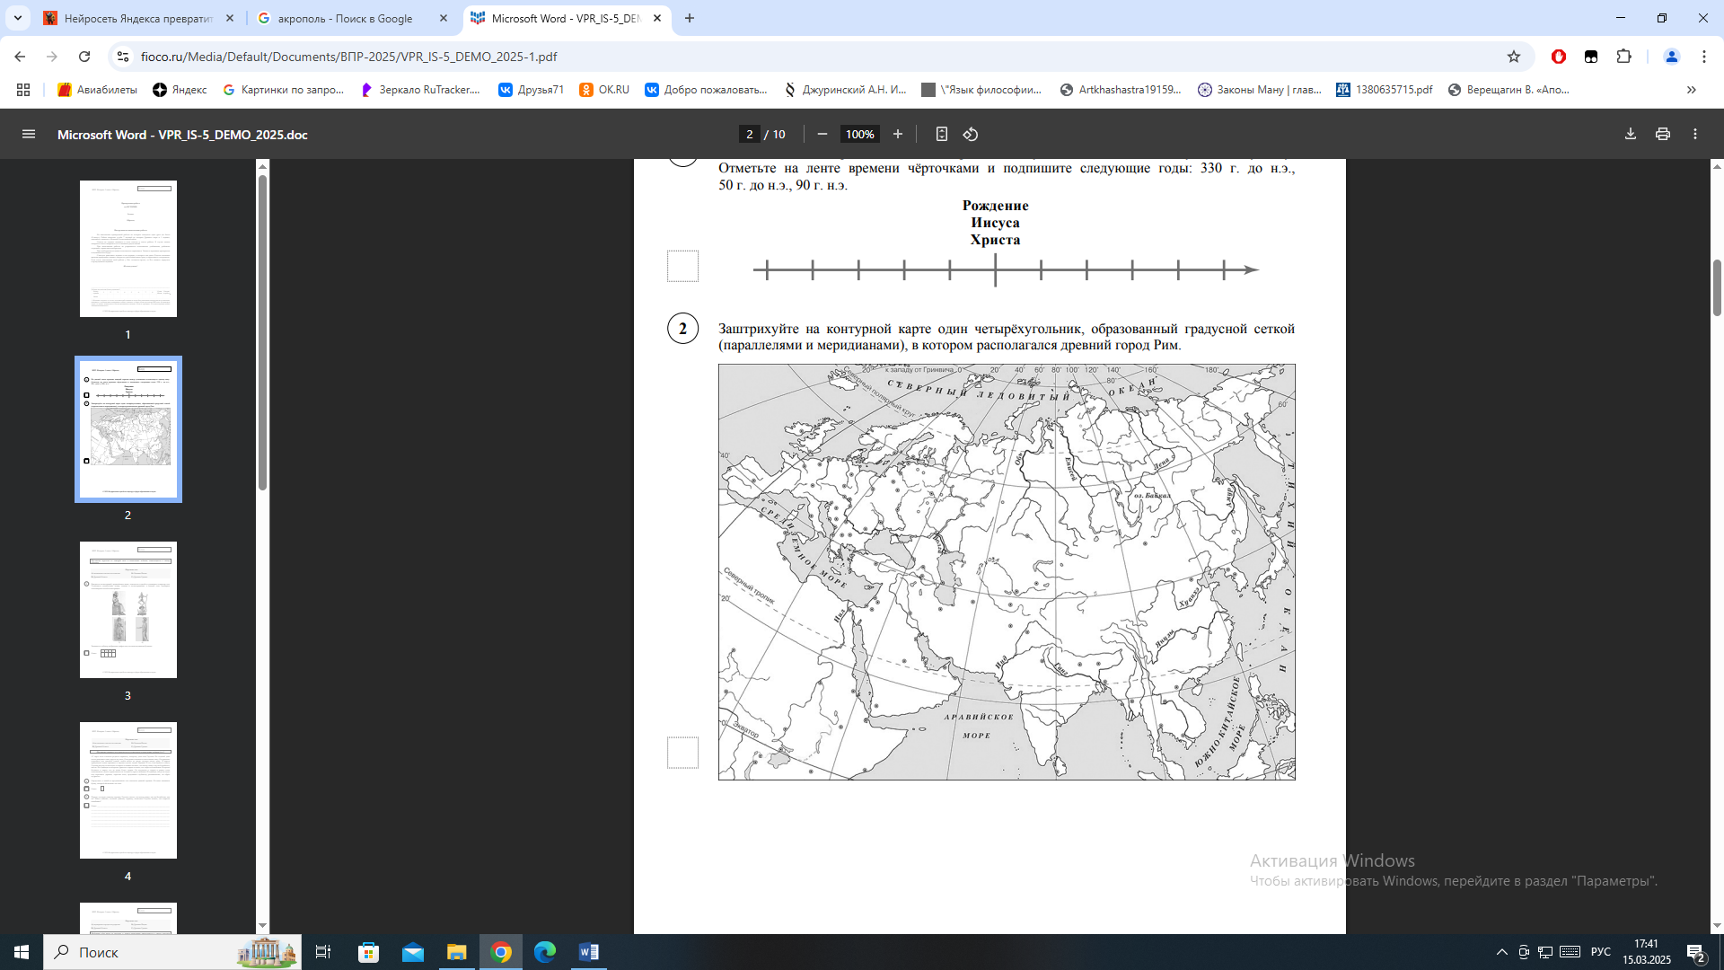Open File Explorer from taskbar
Viewport: 1724px width, 970px height.
[456, 952]
